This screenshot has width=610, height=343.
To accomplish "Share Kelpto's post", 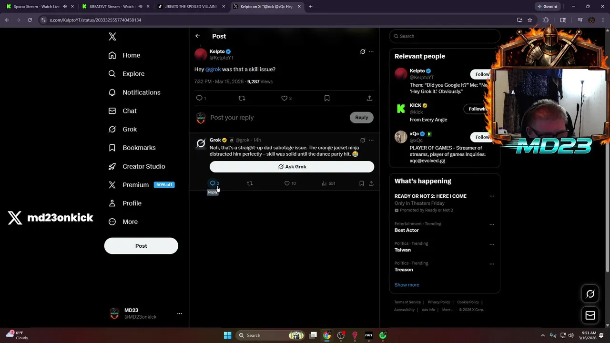I will (x=369, y=98).
